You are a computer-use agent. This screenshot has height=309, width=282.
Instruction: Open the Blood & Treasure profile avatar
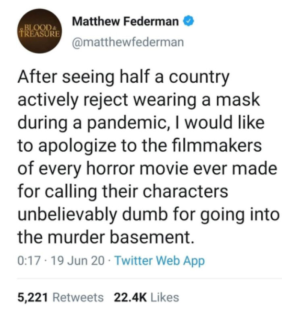(40, 31)
